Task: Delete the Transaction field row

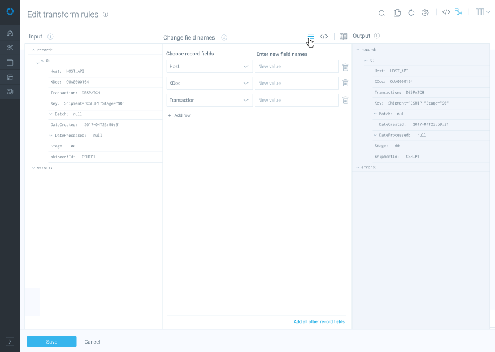Action: click(x=345, y=101)
